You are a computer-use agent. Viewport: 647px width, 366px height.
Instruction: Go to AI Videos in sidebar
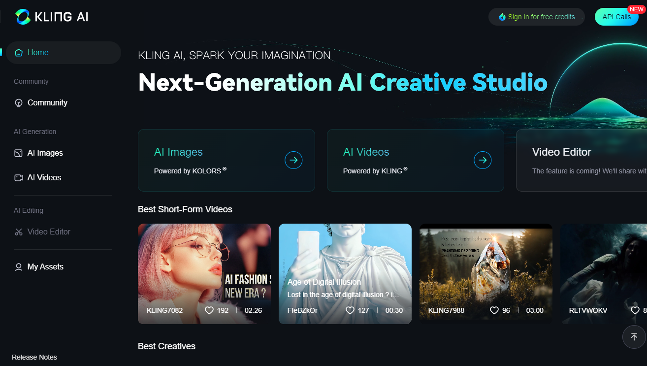(x=44, y=178)
